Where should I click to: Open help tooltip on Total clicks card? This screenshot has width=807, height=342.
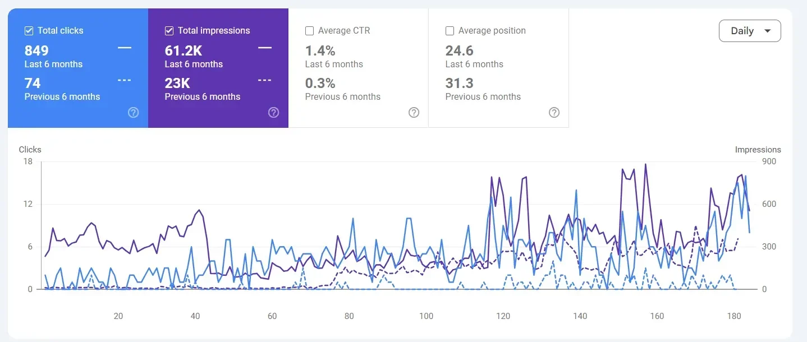tap(133, 112)
